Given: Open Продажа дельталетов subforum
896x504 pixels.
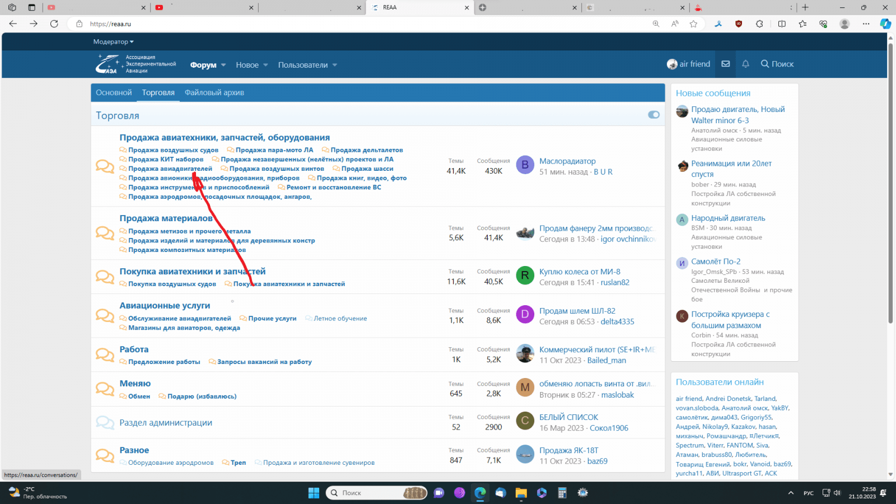Looking at the screenshot, I should coord(367,150).
